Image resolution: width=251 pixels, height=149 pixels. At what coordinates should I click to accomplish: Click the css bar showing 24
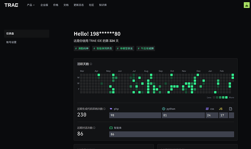(212, 115)
